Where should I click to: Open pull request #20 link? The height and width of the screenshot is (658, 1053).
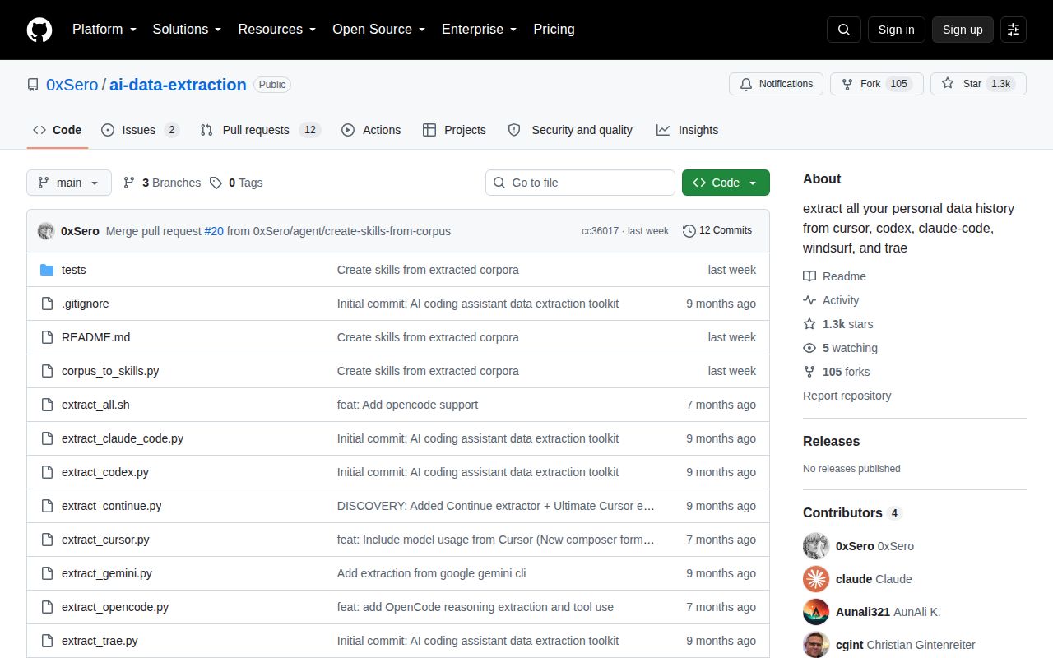214,231
